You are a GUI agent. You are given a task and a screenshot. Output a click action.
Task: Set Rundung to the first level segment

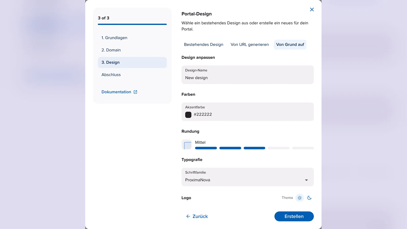click(206, 148)
